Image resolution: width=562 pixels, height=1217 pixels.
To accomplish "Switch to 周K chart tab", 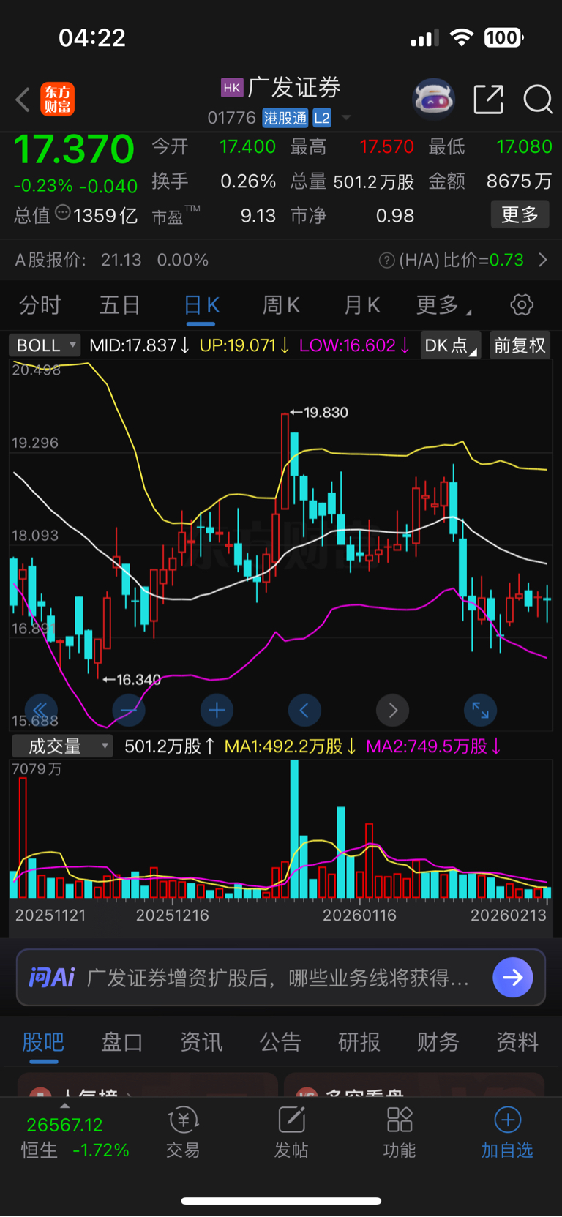I will click(282, 305).
